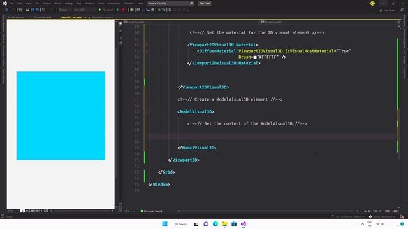Click the feedback icon beside Live Share
408x229 pixels.
(402, 10)
